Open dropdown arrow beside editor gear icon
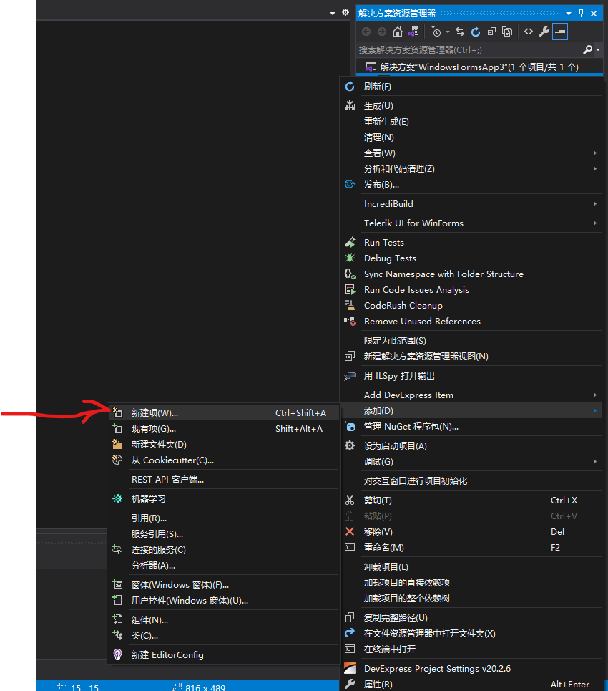 tap(333, 14)
